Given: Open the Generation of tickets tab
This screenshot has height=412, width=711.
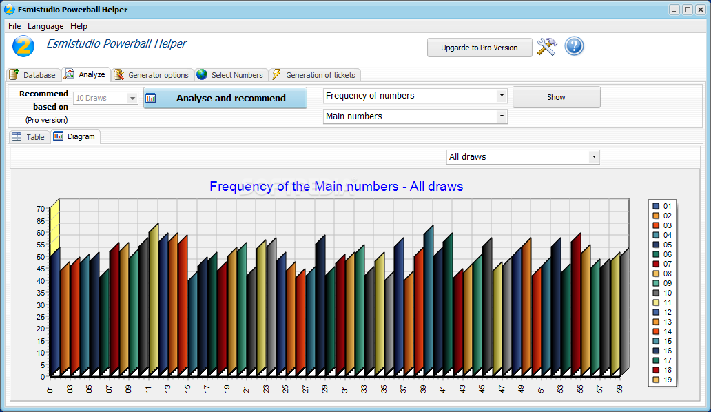Looking at the screenshot, I should 314,75.
